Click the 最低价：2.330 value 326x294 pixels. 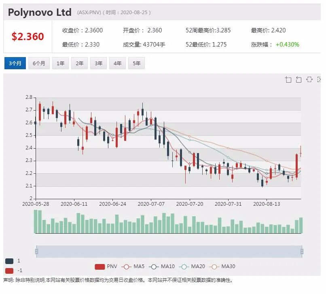80,45
